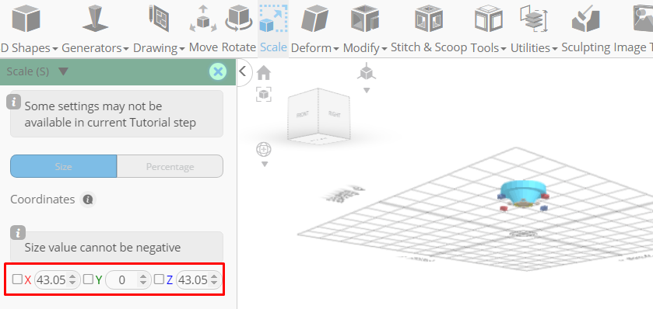
Task: Select the Rotate tool
Action: (239, 19)
